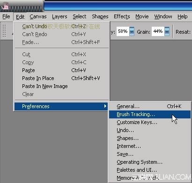
Task: Open Shapes... preferences
Action: click(150, 138)
